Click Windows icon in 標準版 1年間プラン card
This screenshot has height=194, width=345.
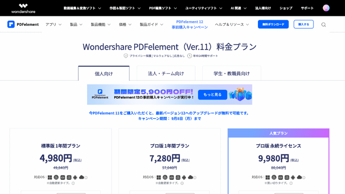(x=50, y=178)
